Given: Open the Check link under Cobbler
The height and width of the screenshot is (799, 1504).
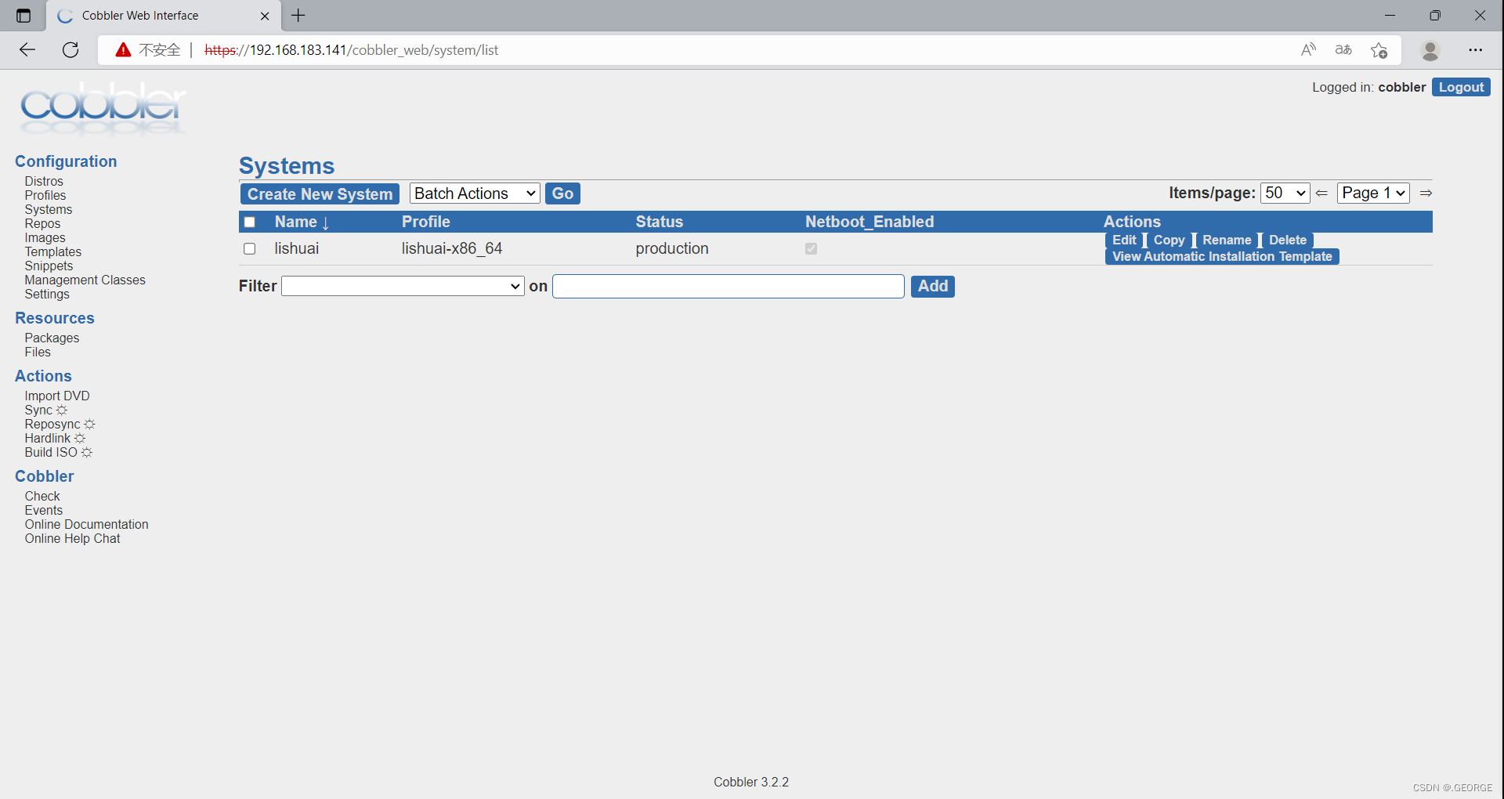Looking at the screenshot, I should pyautogui.click(x=42, y=496).
